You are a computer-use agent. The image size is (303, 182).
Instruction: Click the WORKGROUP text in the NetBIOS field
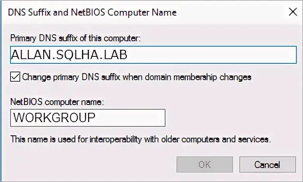pos(54,118)
